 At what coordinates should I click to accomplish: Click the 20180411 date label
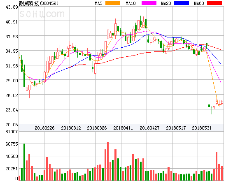(123, 128)
